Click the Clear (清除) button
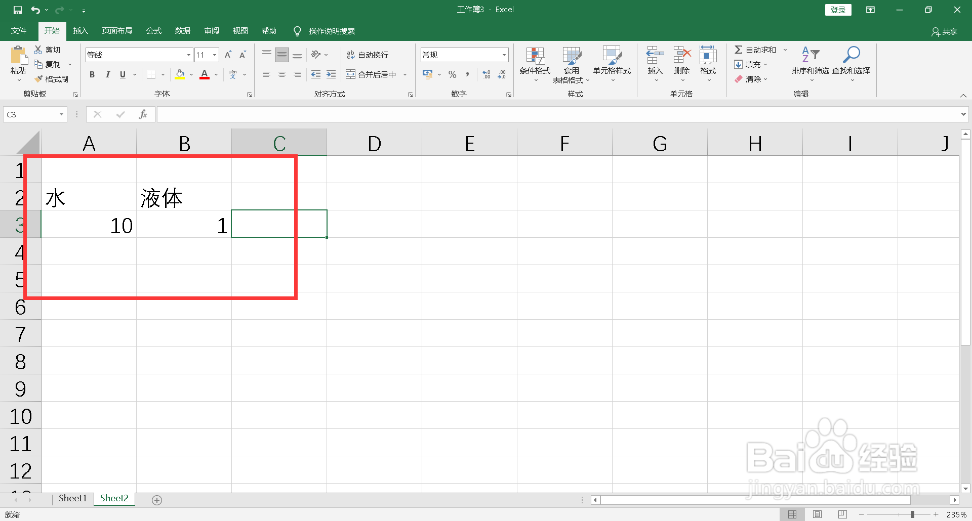 [752, 79]
